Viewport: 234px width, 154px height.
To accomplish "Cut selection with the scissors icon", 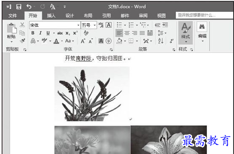I will (22, 25).
